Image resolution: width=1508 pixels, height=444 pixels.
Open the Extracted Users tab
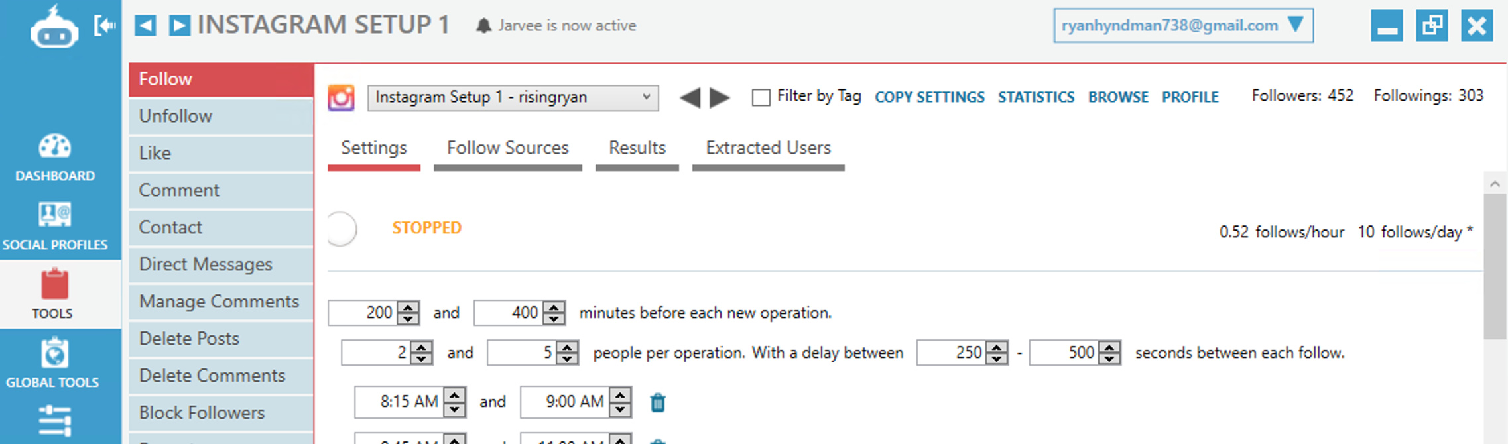[768, 148]
